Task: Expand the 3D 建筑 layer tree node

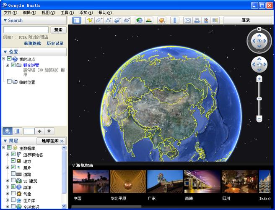Action: pos(7,181)
